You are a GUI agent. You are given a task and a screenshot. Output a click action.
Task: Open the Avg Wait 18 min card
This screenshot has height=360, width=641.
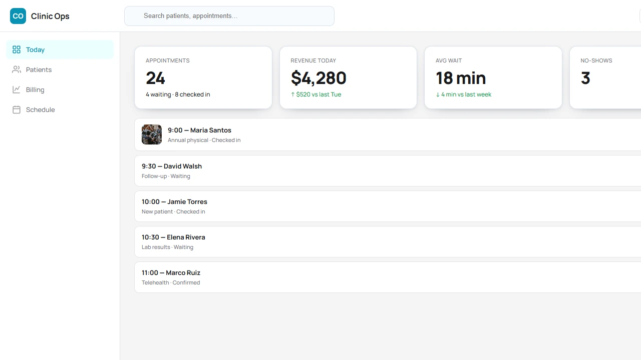coord(493,77)
